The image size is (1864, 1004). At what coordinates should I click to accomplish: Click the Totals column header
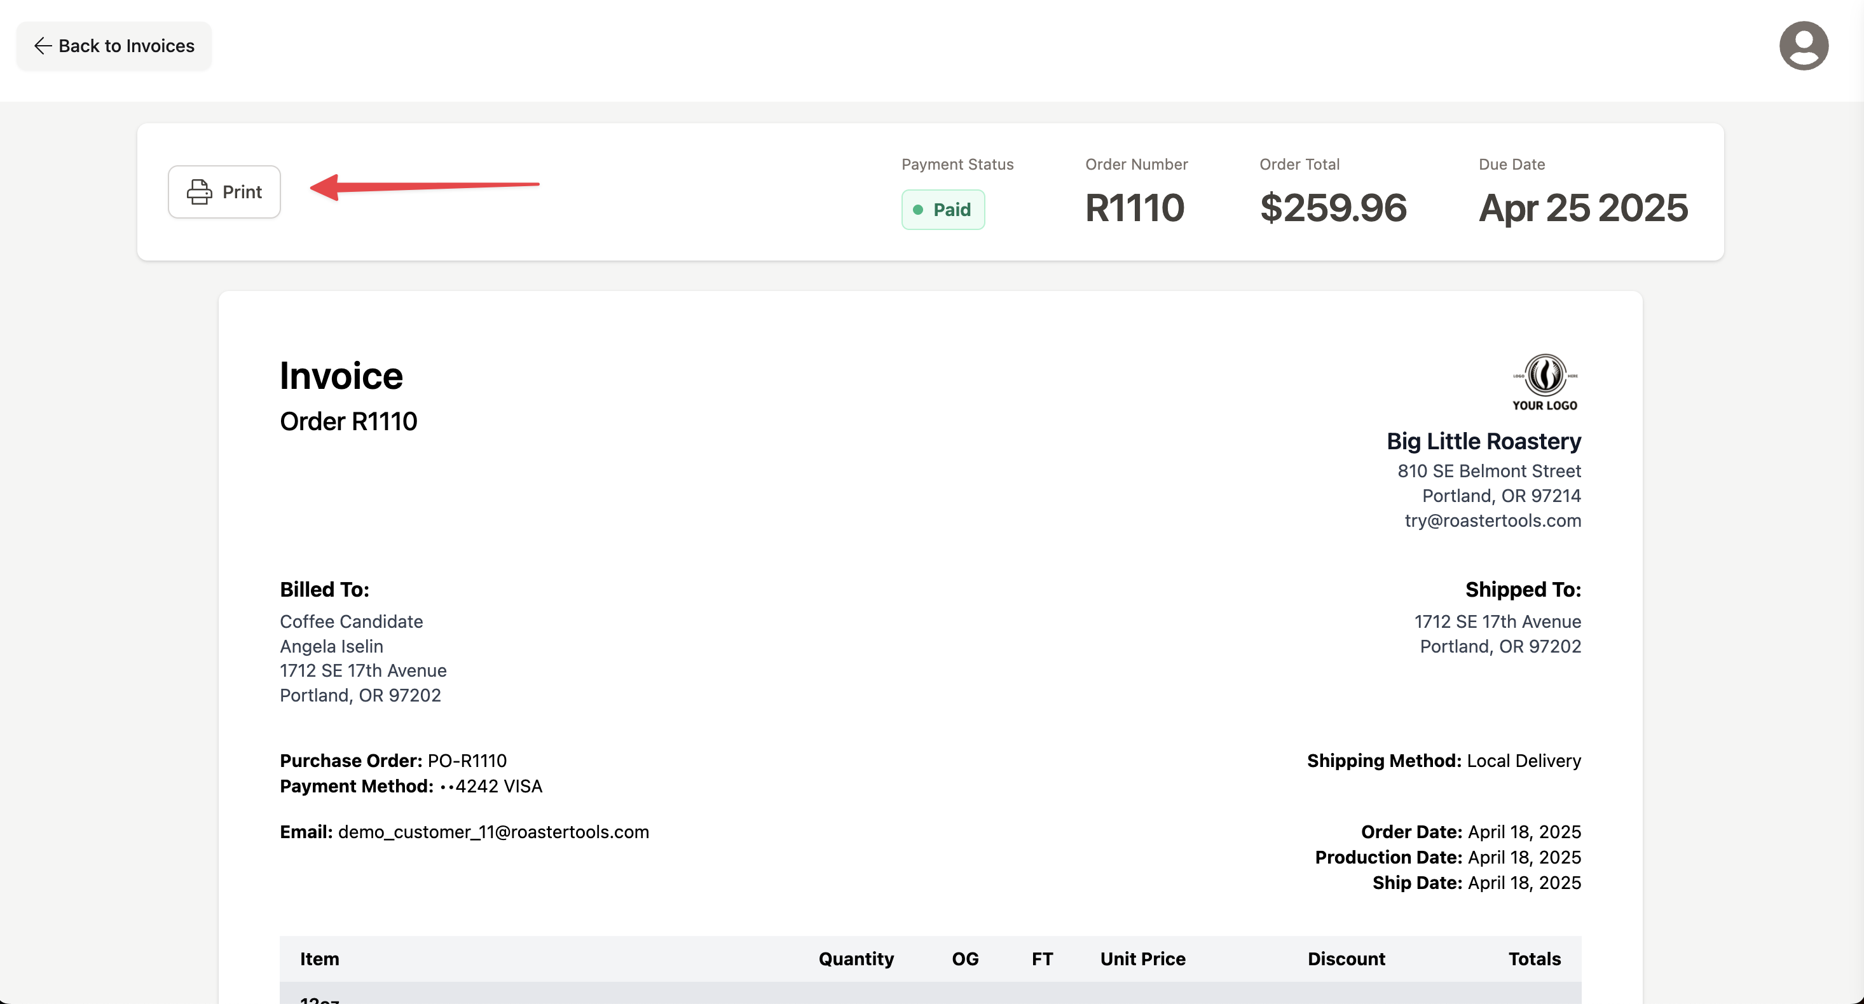[x=1534, y=959]
